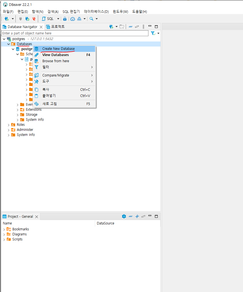This screenshot has width=243, height=292.
Task: Expand the Storage folder
Action: point(17,115)
